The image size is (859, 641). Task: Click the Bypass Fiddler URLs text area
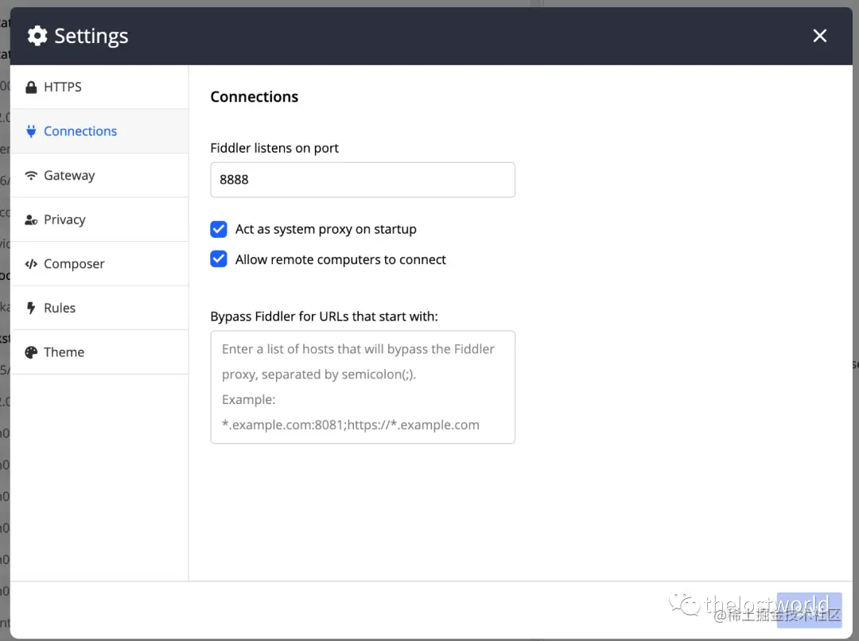coord(362,387)
